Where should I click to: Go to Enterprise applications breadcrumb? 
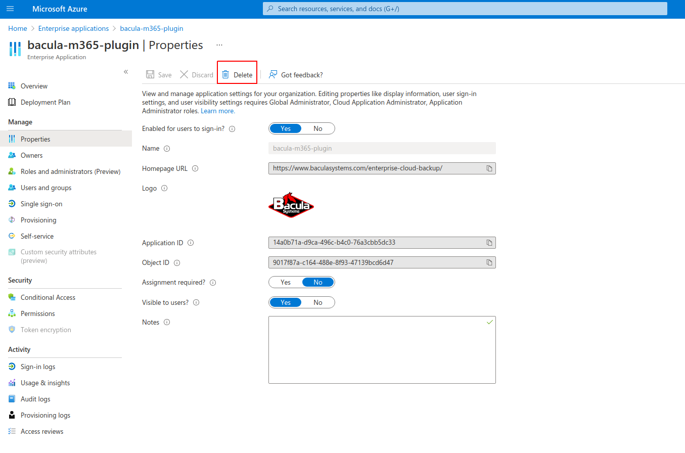tap(73, 28)
